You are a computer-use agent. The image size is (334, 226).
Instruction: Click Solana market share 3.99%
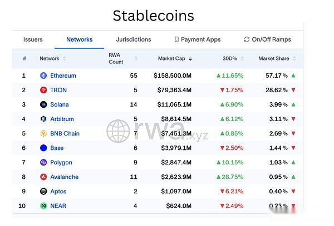(x=278, y=104)
